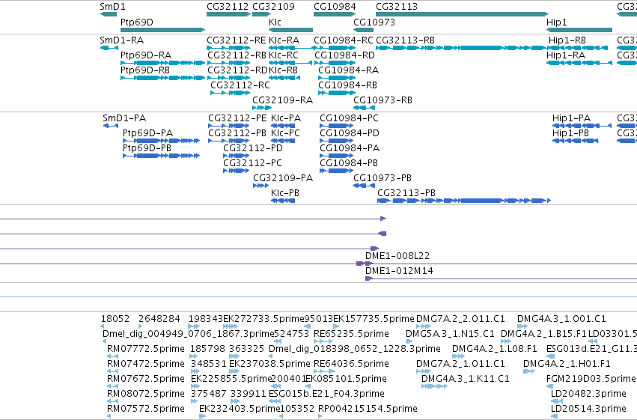Click protein CG32112-PE
The width and height of the screenshot is (637, 420).
237,118
